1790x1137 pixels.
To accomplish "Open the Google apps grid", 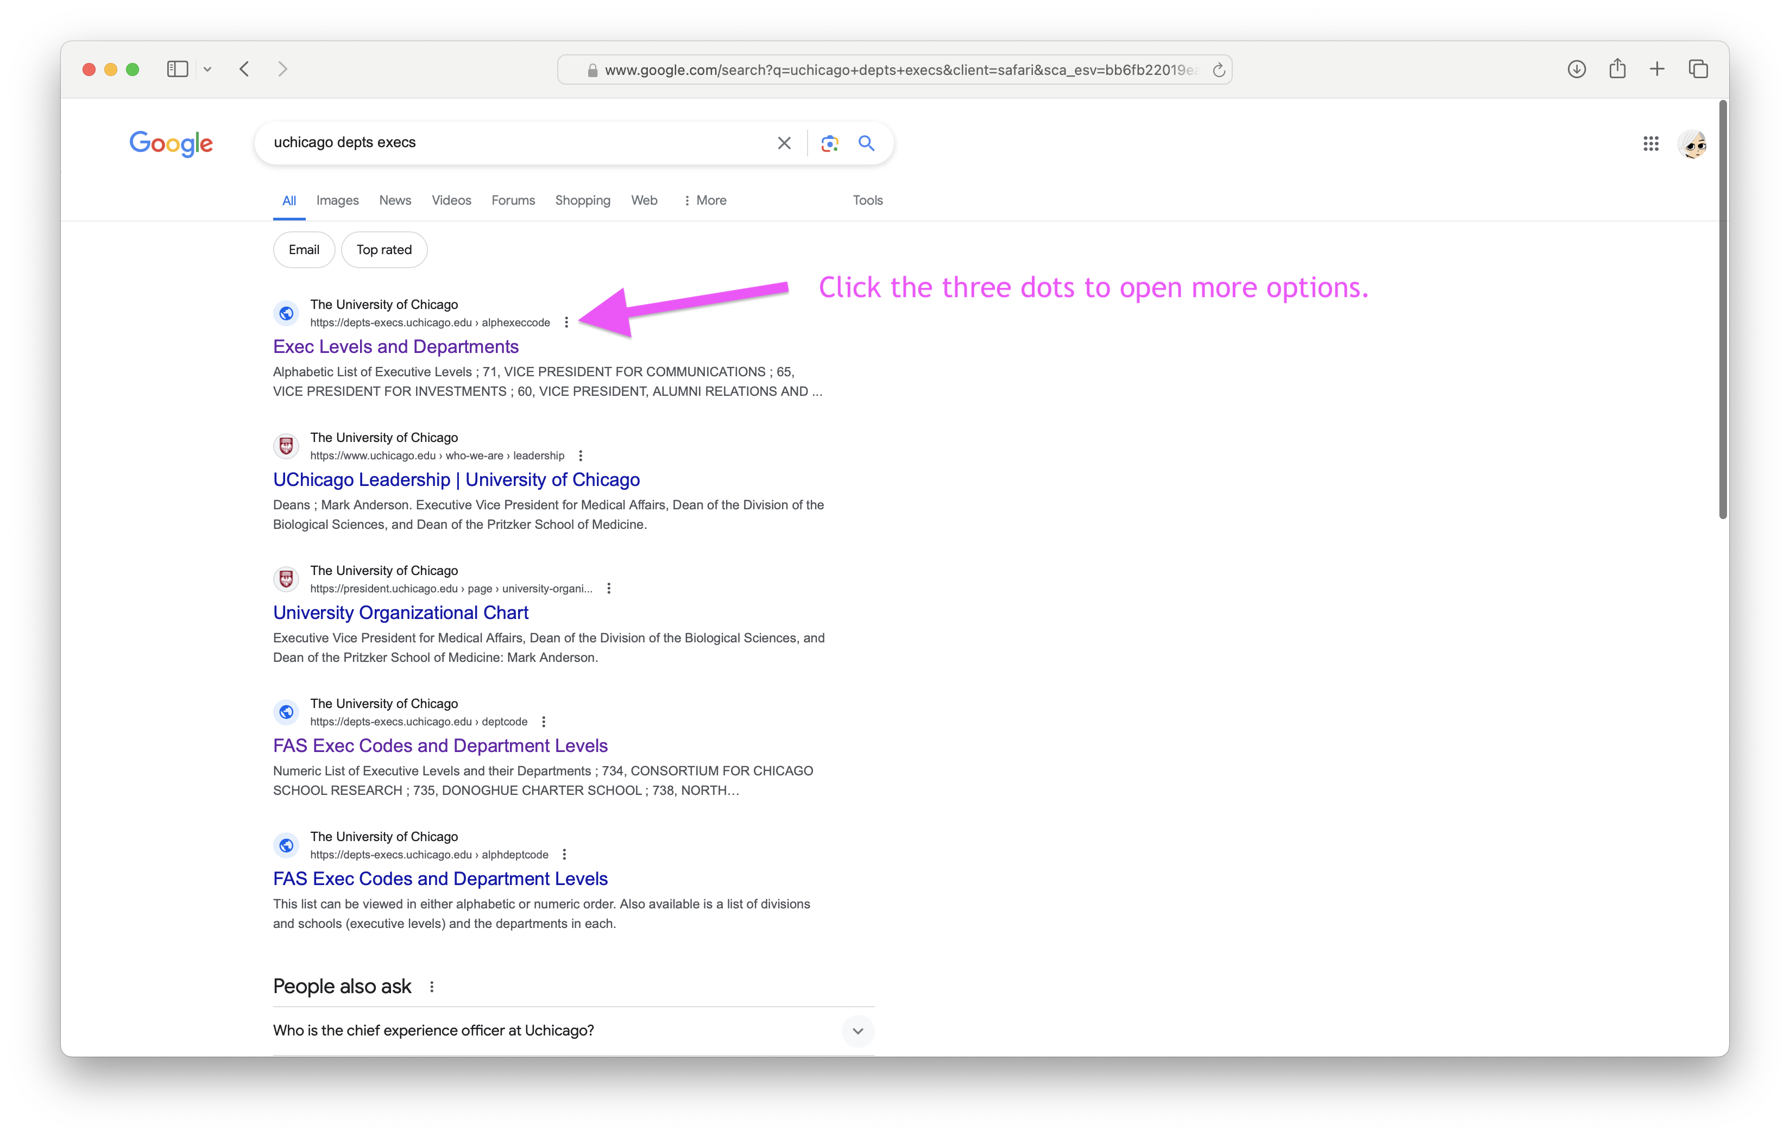I will click(x=1651, y=143).
